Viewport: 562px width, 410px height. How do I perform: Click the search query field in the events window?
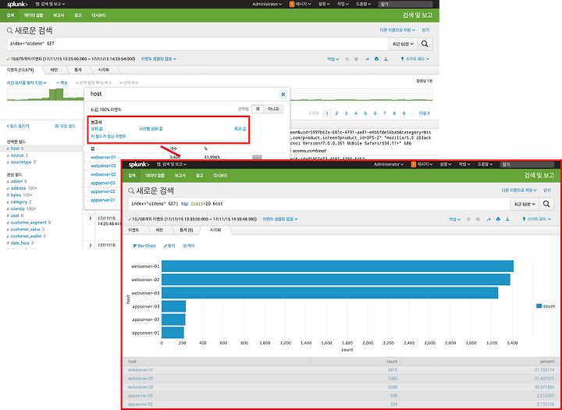pos(197,44)
